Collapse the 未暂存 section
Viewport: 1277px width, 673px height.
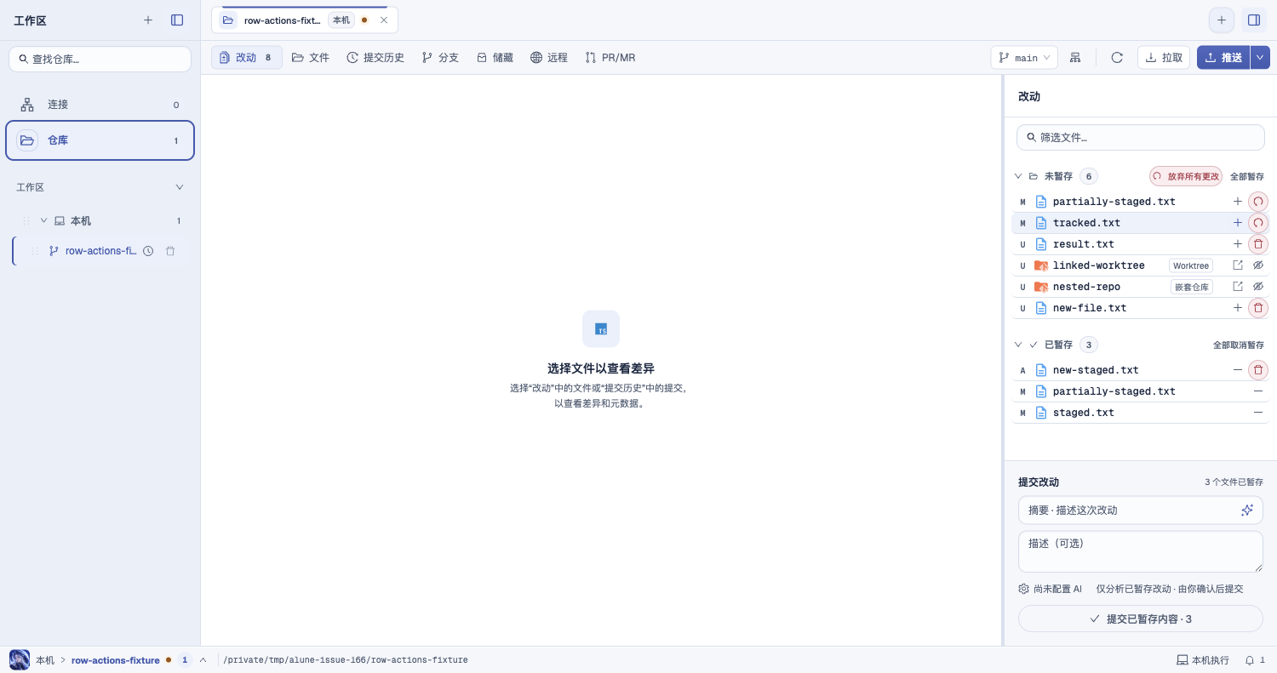(1018, 176)
